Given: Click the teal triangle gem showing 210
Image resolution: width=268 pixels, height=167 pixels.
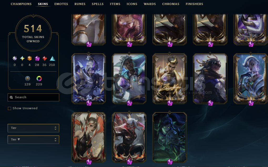Looking at the screenshot, I should (x=52, y=59).
